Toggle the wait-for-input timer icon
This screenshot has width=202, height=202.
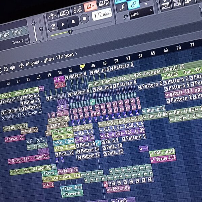pyautogui.click(x=64, y=13)
